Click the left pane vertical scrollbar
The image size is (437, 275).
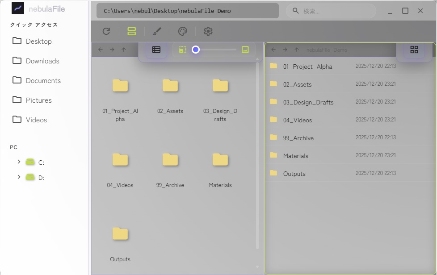click(x=257, y=156)
